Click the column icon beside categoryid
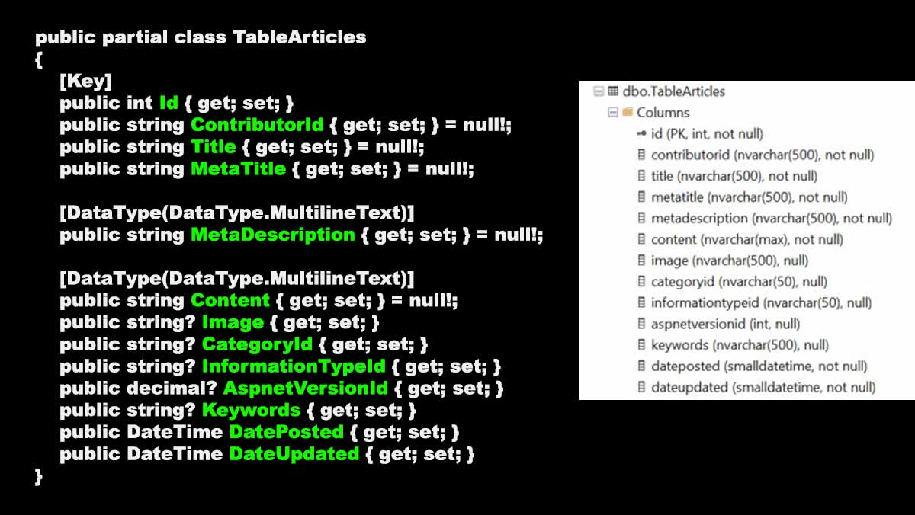Screen dimensions: 915x515 [641, 282]
